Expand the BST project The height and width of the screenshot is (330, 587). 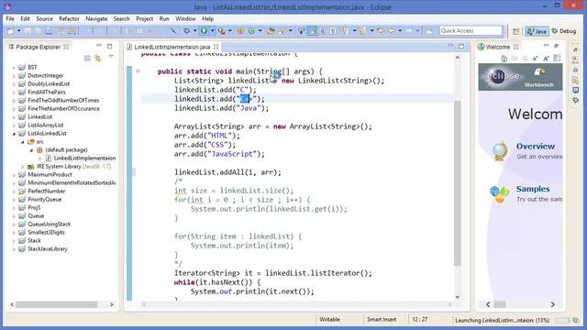tap(14, 68)
